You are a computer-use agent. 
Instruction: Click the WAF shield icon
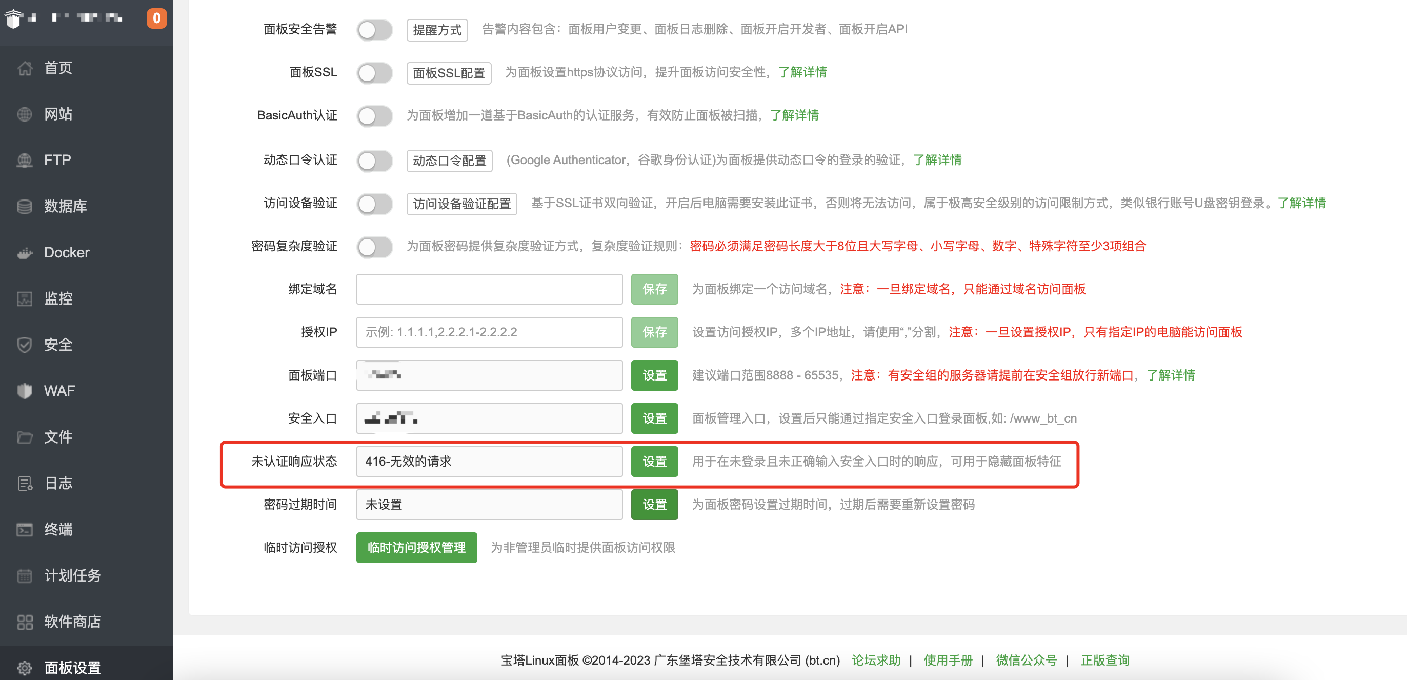coord(25,391)
